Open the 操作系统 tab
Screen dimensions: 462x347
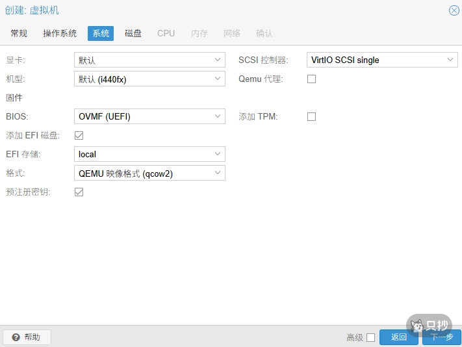[60, 33]
